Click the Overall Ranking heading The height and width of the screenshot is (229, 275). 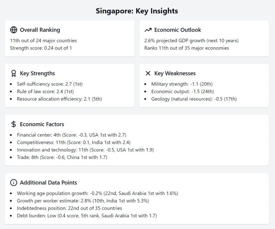40,30
